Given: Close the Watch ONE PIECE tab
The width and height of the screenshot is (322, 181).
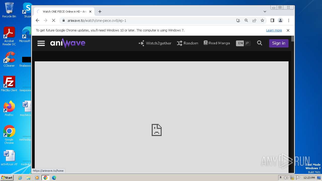Looking at the screenshot, I should [x=90, y=12].
